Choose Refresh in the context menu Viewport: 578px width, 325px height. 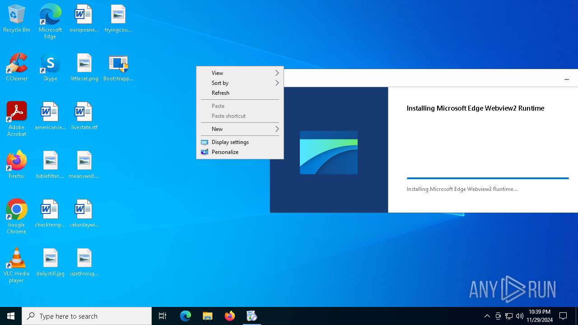(240, 93)
